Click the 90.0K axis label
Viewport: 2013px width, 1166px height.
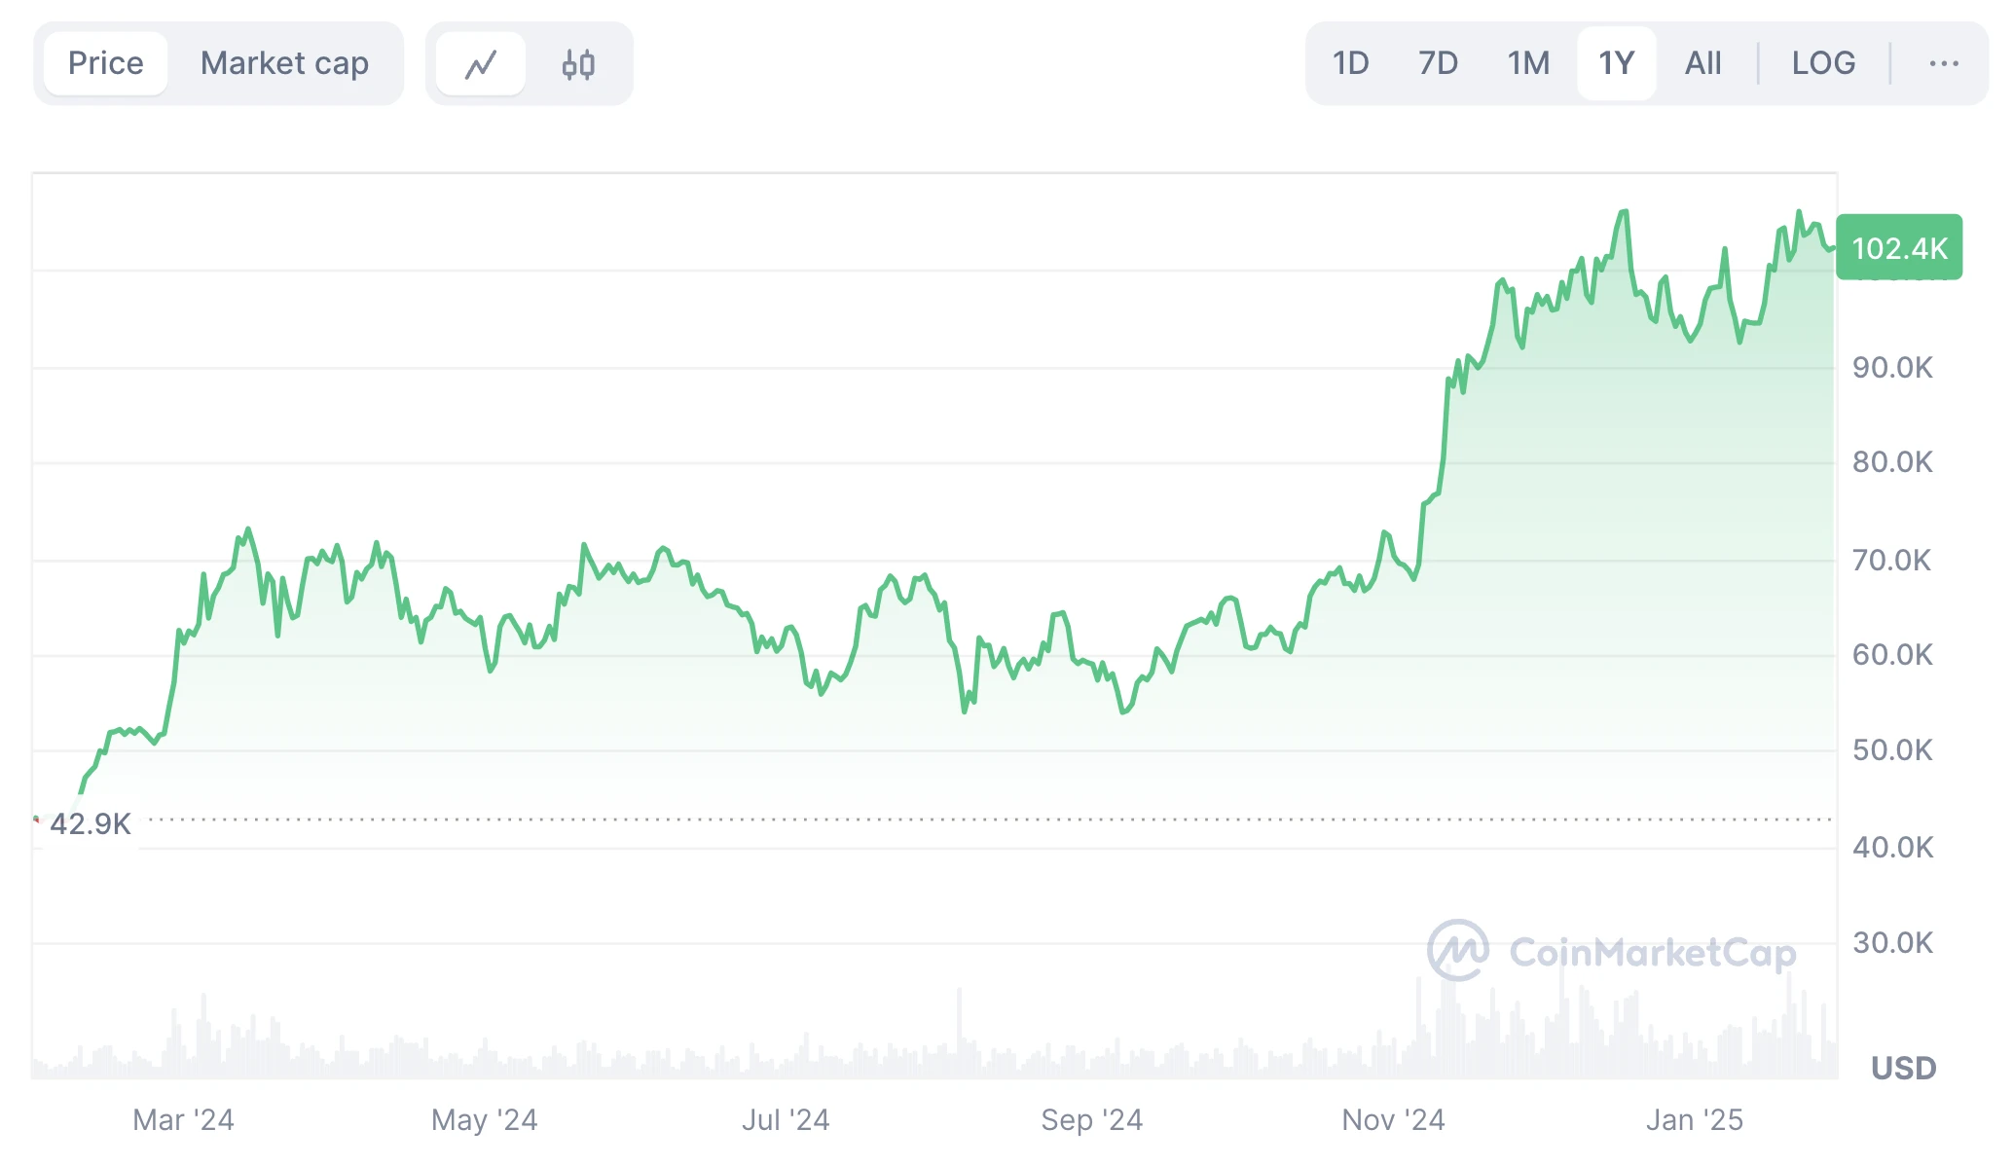pyautogui.click(x=1892, y=368)
